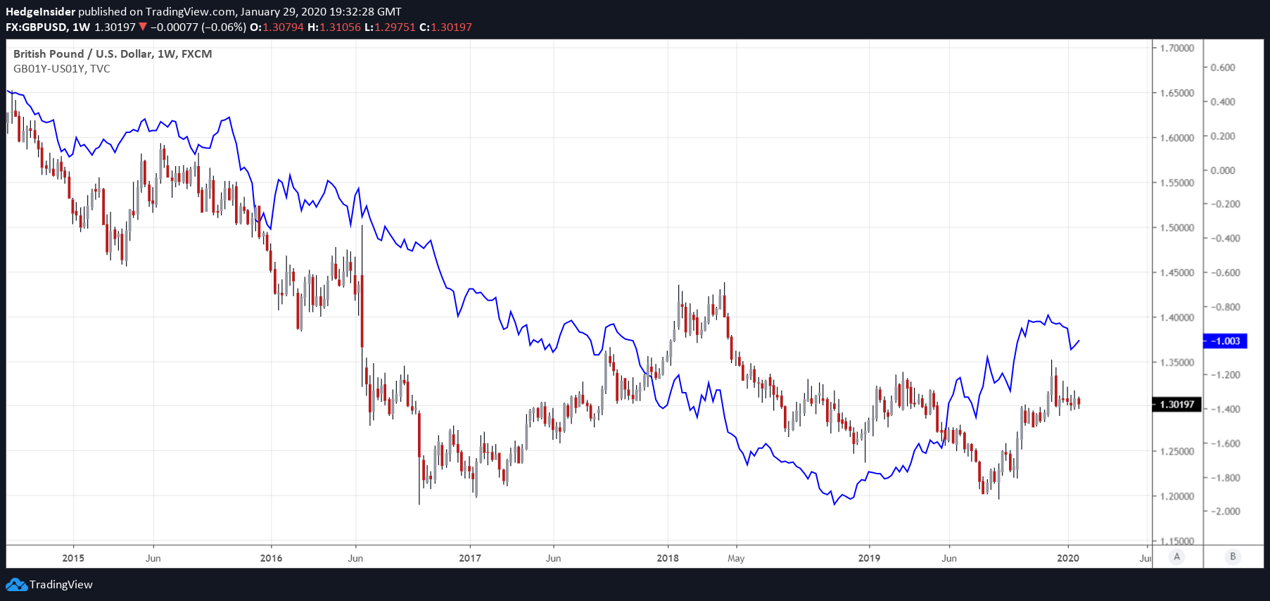This screenshot has width=1270, height=601.
Task: Click the 0.200 spread axis value
Action: (x=1223, y=137)
